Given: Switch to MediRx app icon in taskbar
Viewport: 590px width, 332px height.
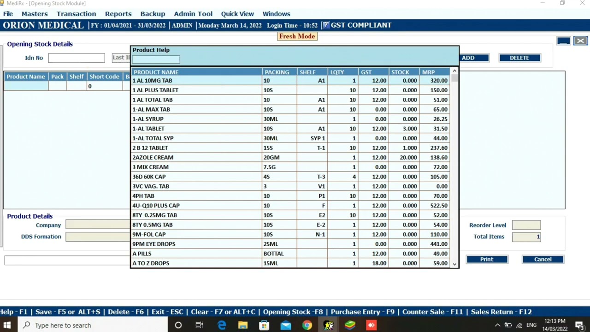Looking at the screenshot, I should click(x=329, y=325).
